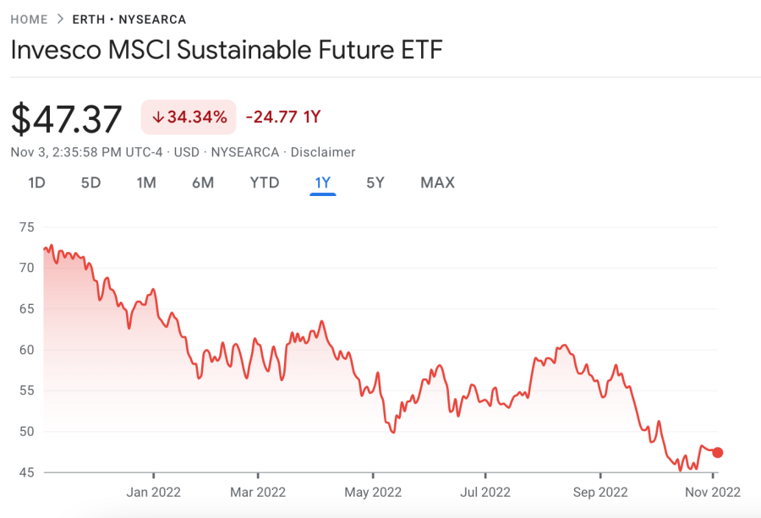Select the MAX time range
761x518 pixels.
click(x=437, y=183)
